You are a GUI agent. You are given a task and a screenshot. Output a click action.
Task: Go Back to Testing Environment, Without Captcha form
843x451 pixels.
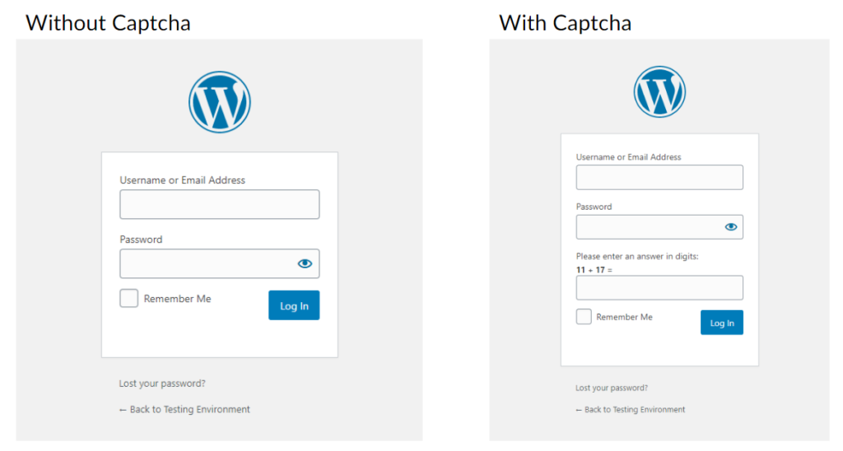(x=184, y=409)
